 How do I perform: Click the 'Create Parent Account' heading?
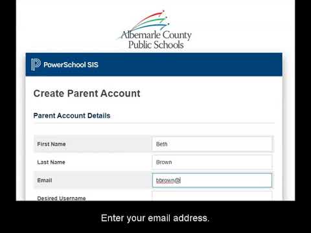(x=87, y=93)
